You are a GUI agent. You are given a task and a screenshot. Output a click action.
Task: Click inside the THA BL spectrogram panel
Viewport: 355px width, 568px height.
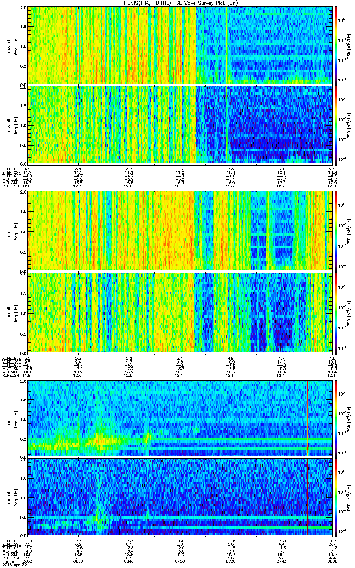pos(180,45)
